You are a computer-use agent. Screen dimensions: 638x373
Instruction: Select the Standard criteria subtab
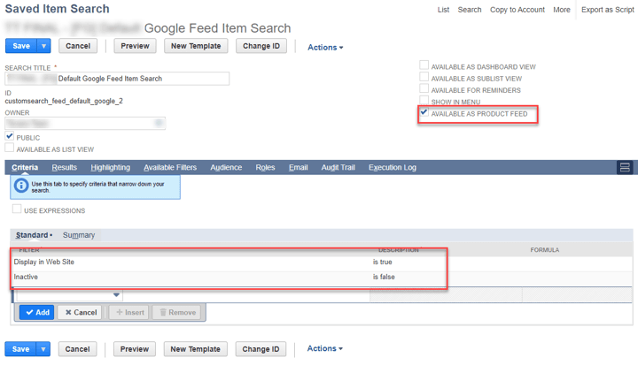34,235
